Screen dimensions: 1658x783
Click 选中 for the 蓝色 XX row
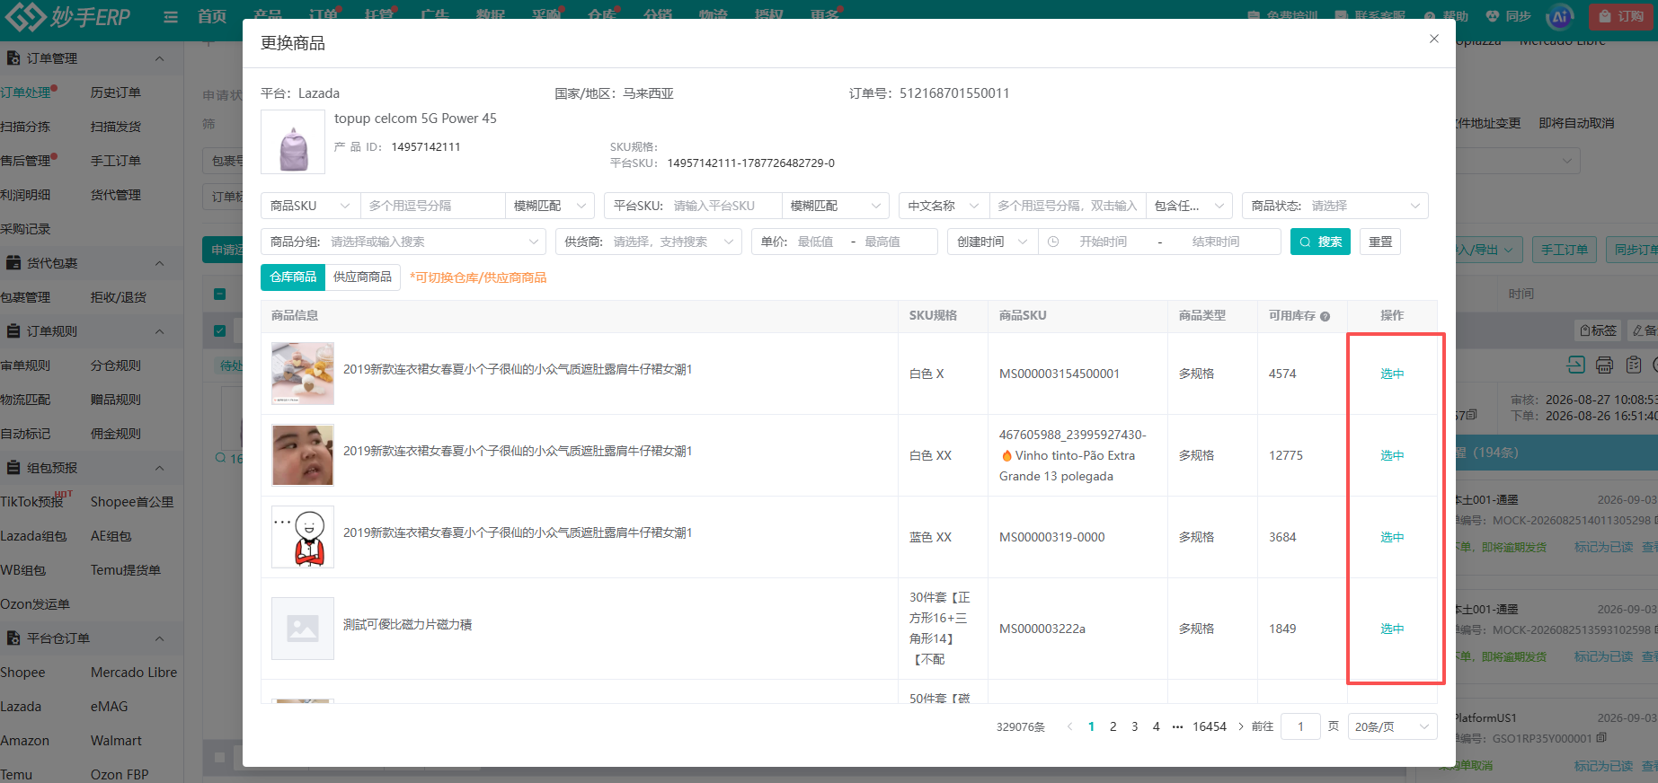(x=1392, y=537)
